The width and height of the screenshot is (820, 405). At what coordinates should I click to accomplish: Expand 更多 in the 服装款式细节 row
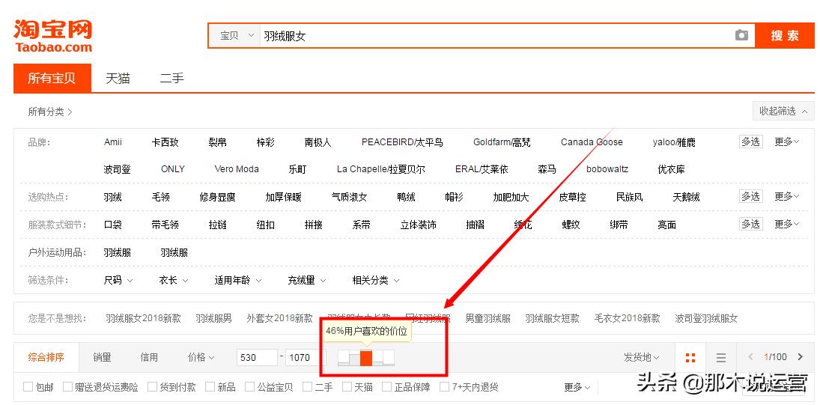pyautogui.click(x=787, y=224)
